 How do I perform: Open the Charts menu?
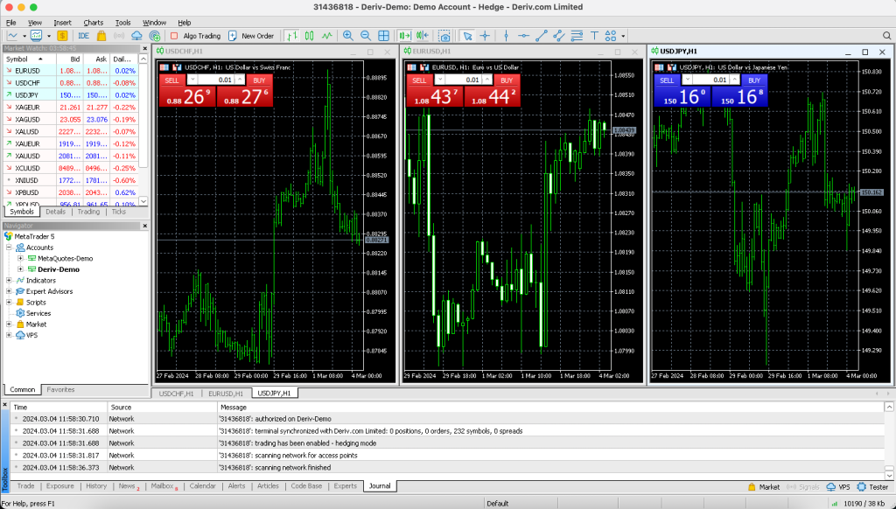pyautogui.click(x=93, y=22)
